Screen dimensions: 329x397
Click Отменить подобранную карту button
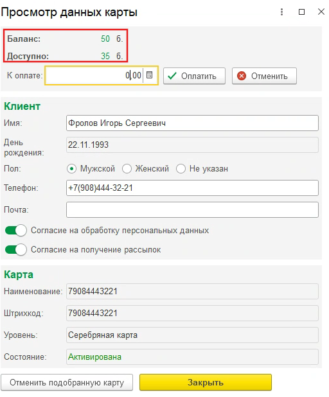[x=67, y=383]
